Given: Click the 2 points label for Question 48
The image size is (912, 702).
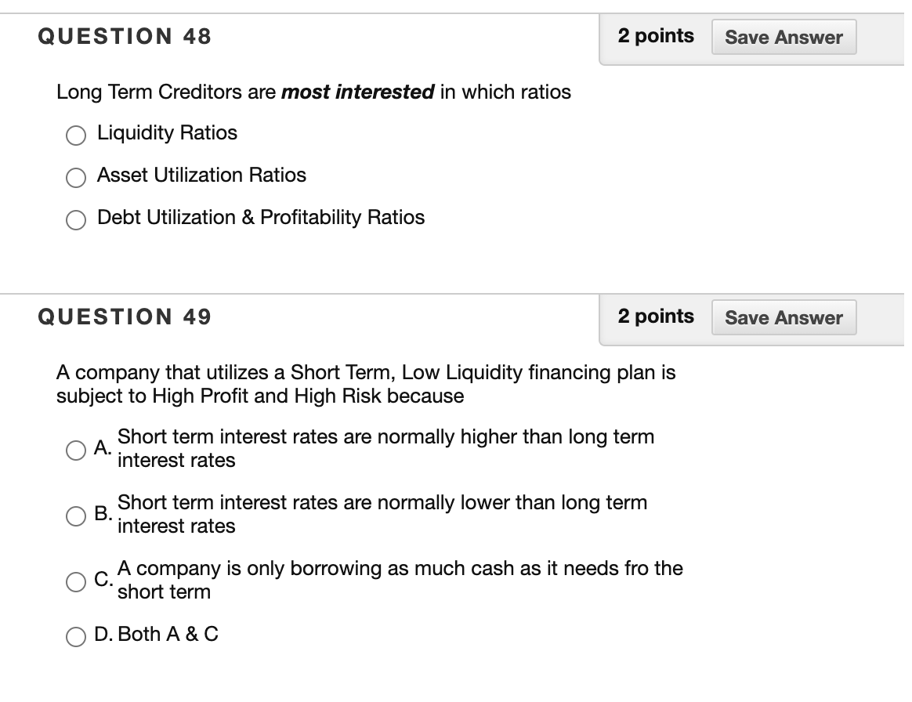Looking at the screenshot, I should click(657, 36).
